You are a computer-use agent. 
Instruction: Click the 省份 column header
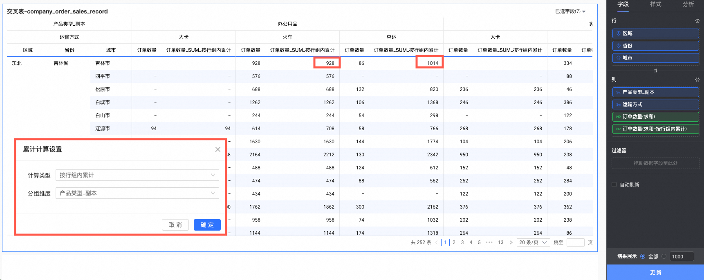click(70, 50)
